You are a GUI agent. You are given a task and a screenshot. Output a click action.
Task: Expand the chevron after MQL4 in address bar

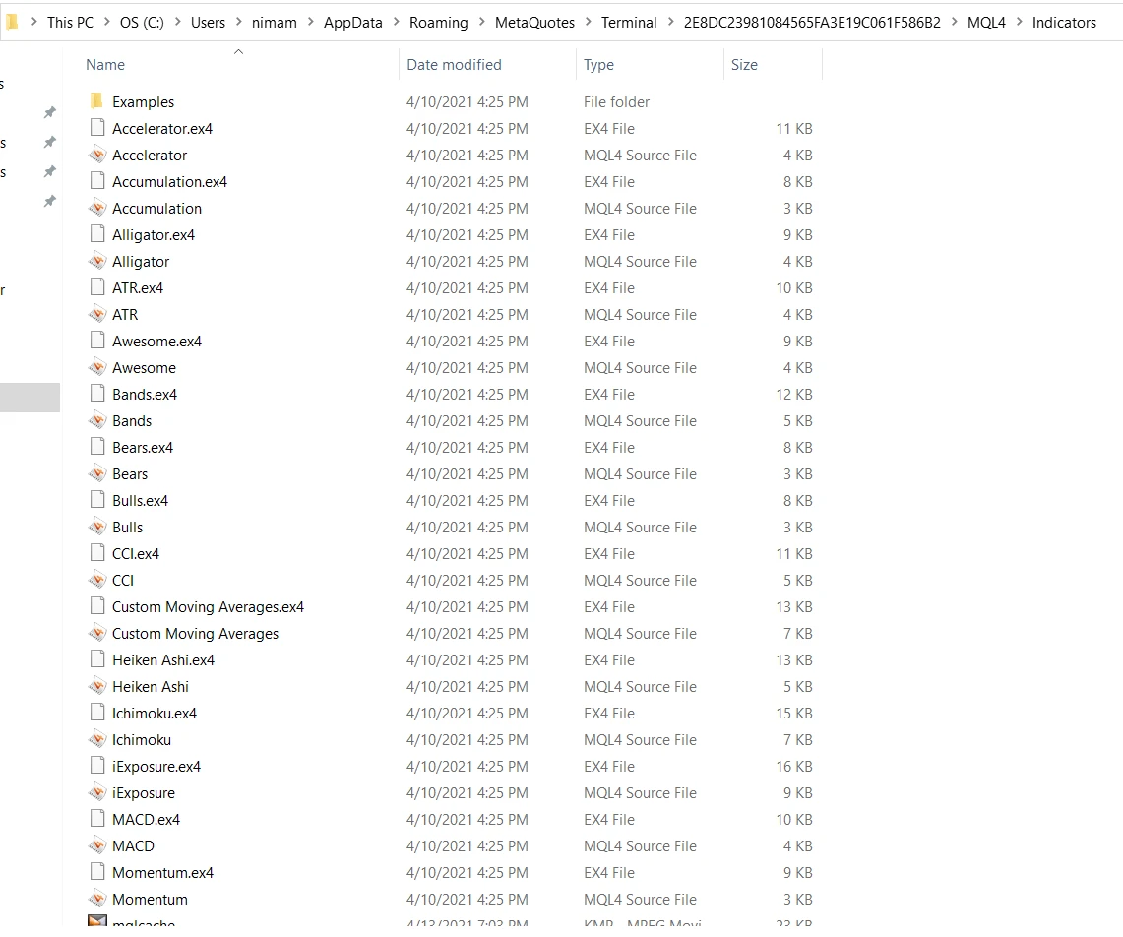(x=1020, y=22)
